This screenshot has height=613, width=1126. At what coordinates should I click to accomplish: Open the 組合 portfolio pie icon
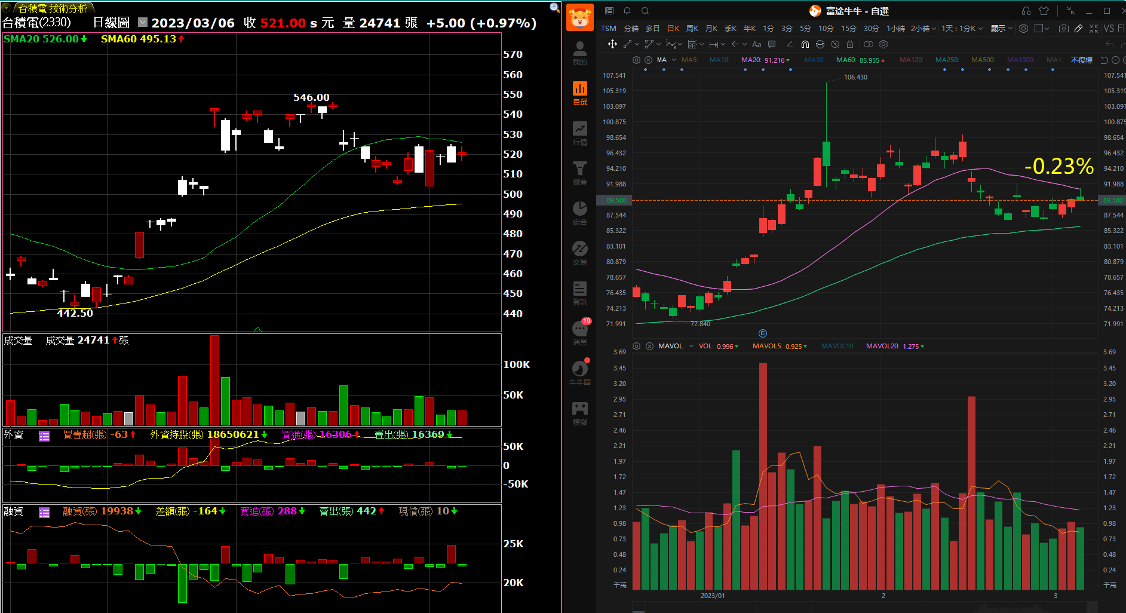(x=579, y=213)
